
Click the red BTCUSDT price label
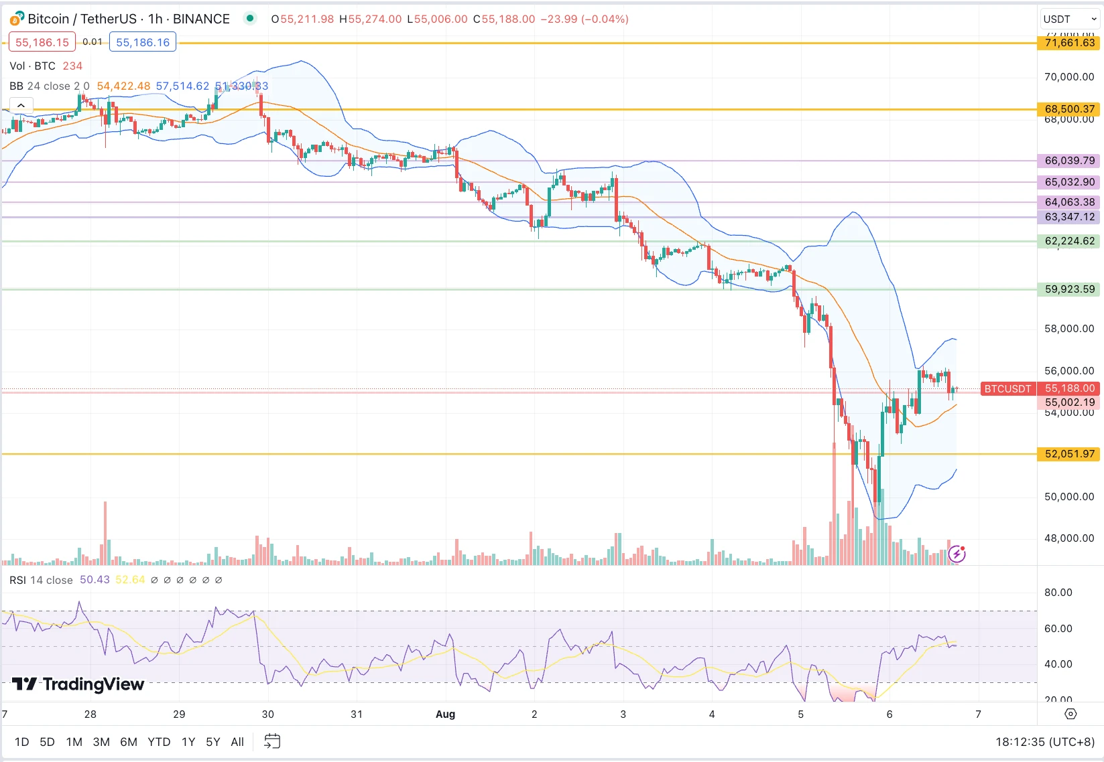[1007, 388]
